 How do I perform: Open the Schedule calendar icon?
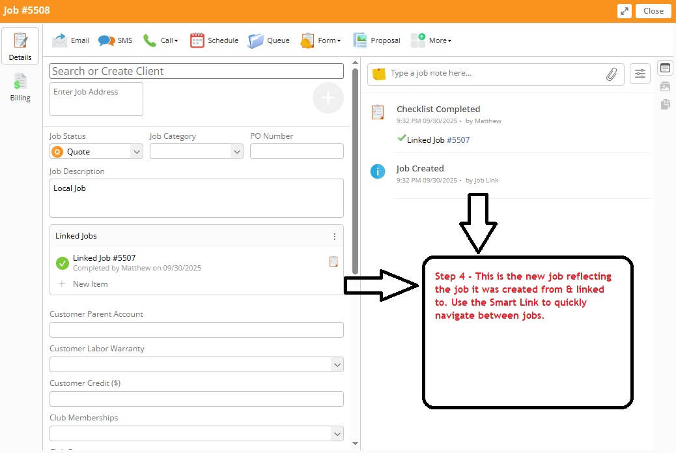(197, 40)
